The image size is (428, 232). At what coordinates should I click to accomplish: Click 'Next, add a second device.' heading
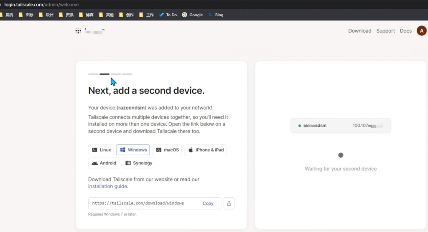point(146,91)
